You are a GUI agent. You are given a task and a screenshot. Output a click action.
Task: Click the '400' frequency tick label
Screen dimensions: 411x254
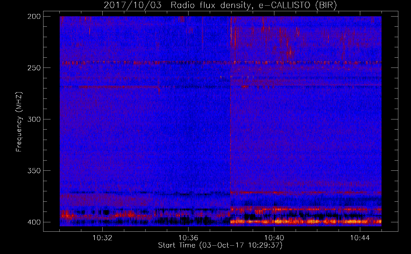pos(34,222)
